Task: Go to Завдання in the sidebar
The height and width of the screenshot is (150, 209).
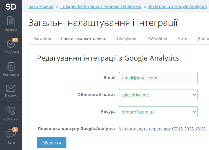Action: pyautogui.click(x=11, y=47)
